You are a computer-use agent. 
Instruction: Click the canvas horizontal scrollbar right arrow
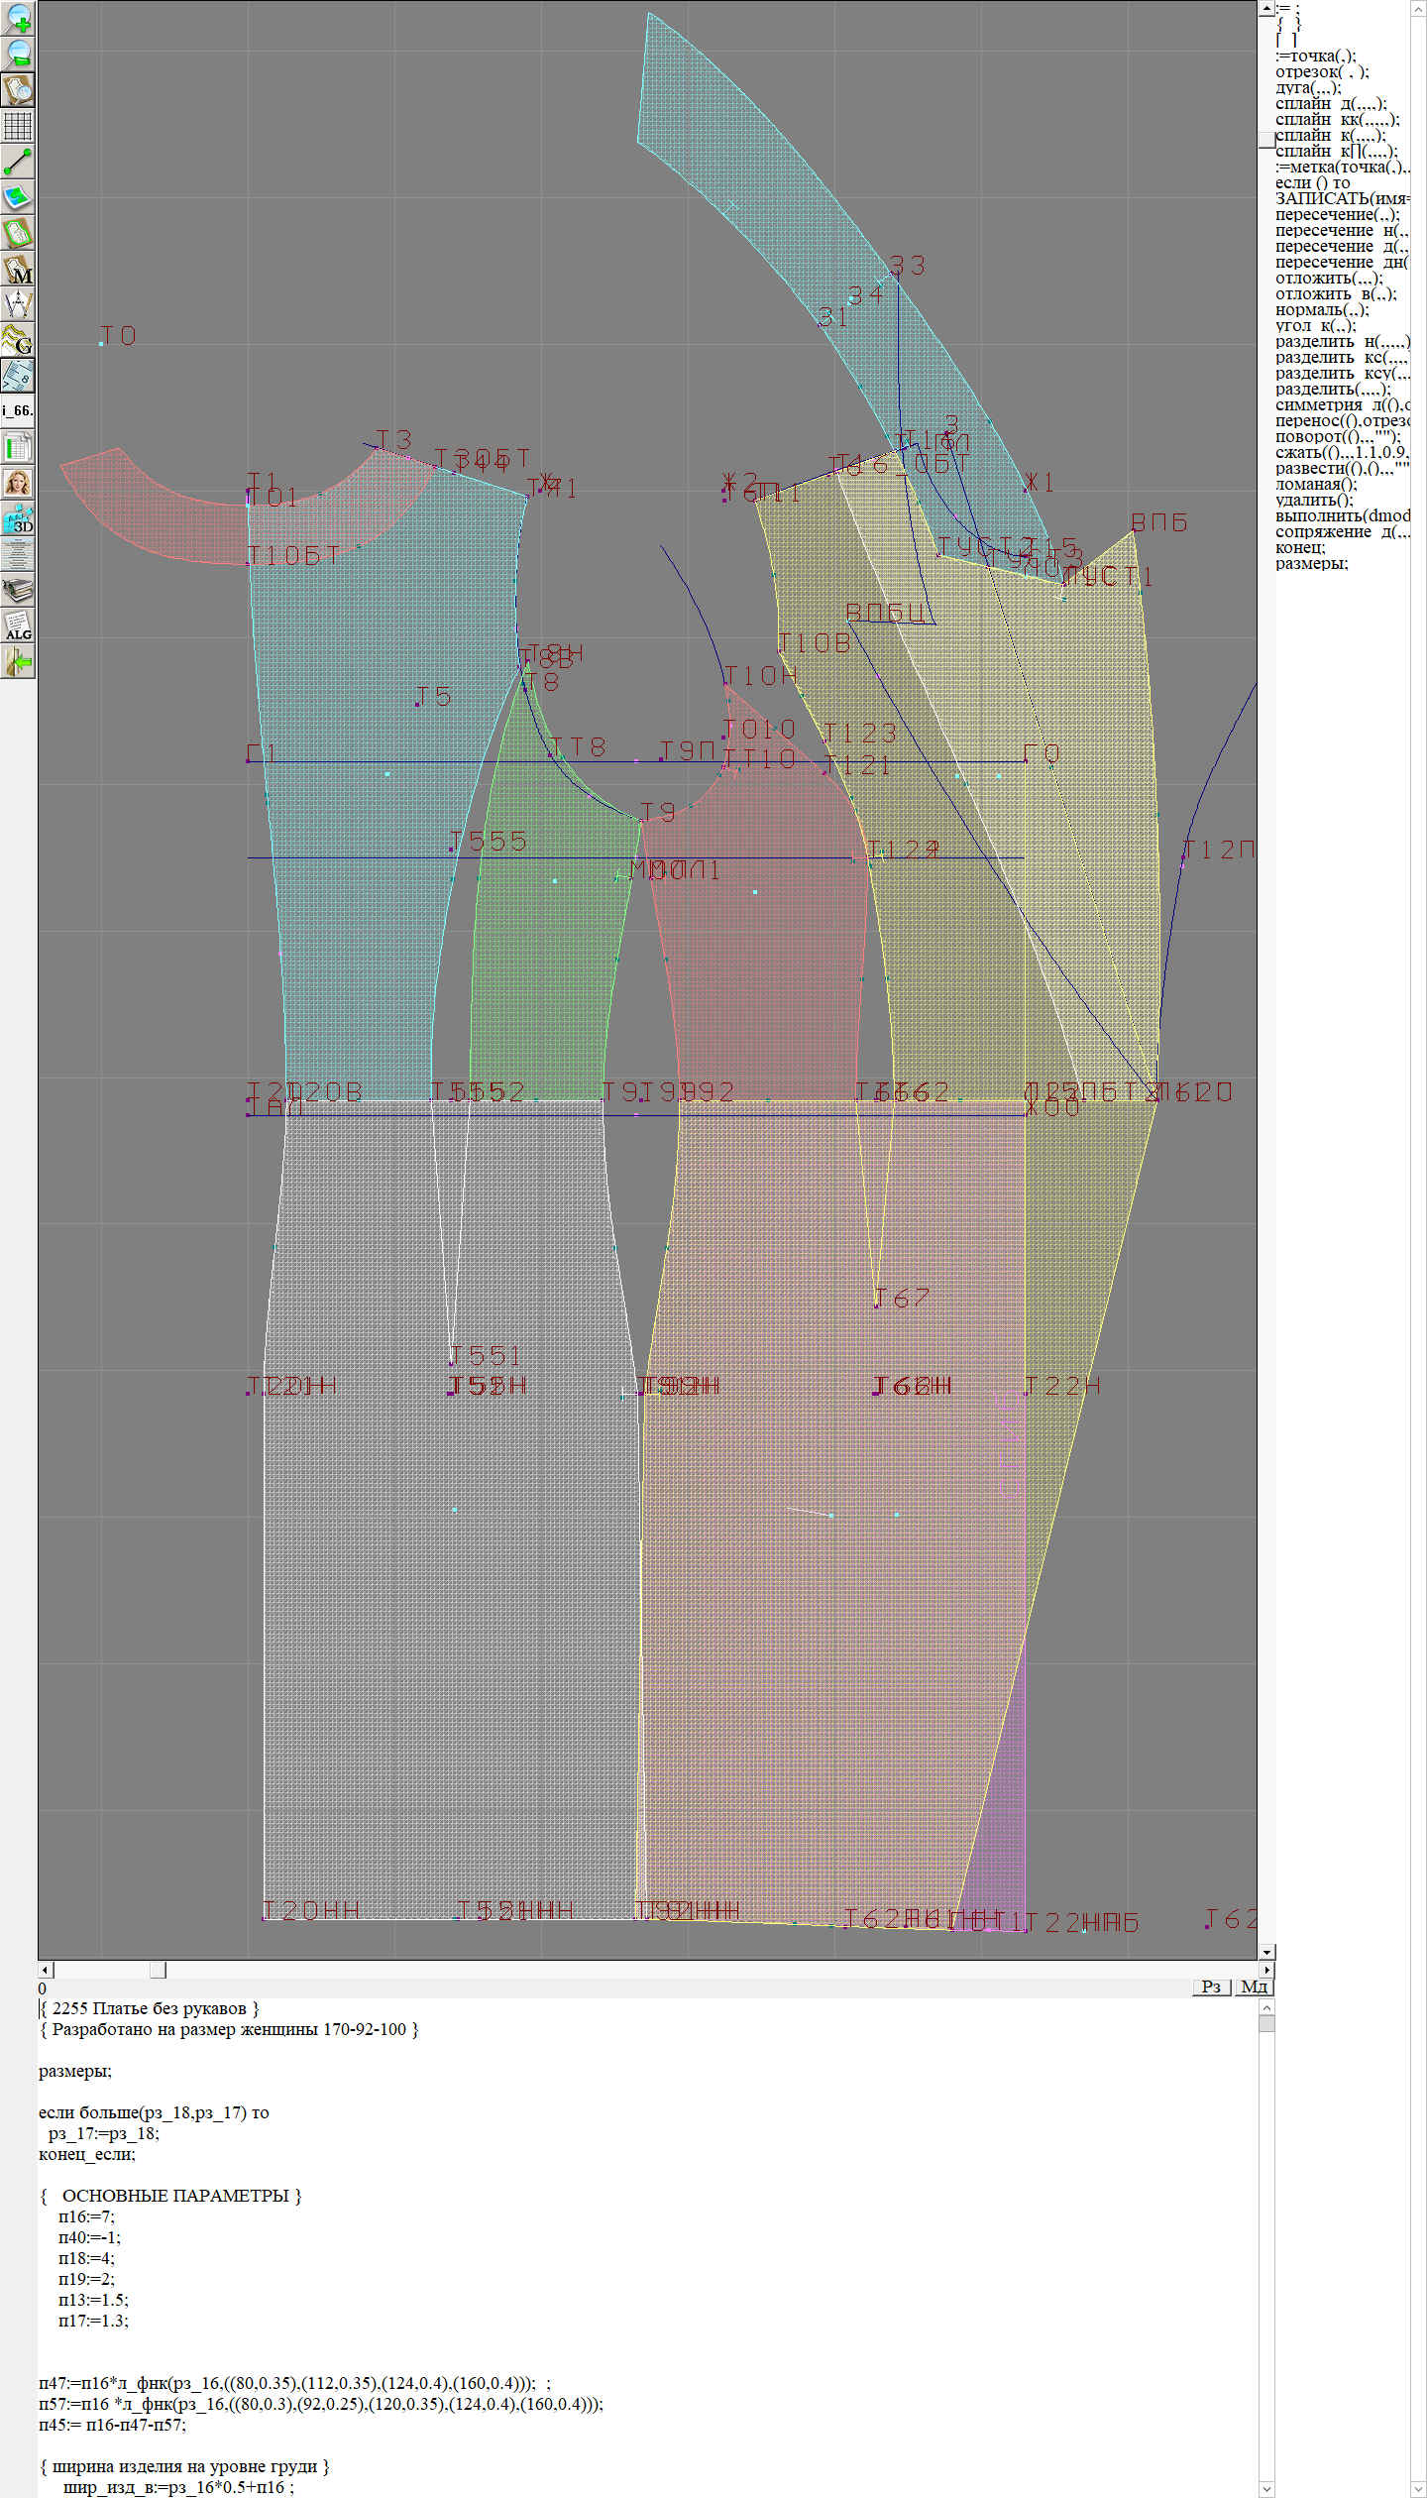pos(1266,1970)
